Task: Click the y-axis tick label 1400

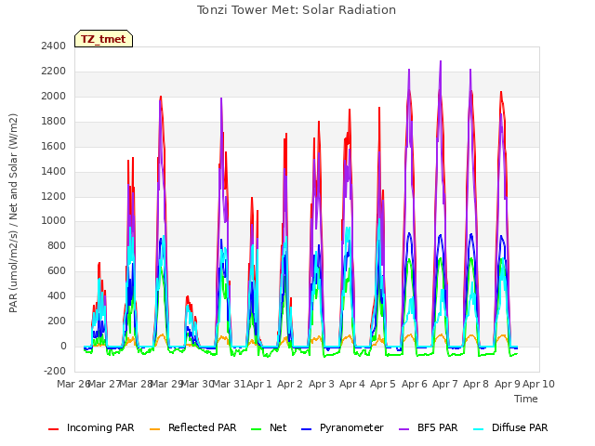Action: tap(54, 171)
